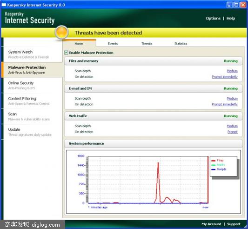This screenshot has height=229, width=248.
Task: Click the System performance section header
Action: [x=154, y=143]
